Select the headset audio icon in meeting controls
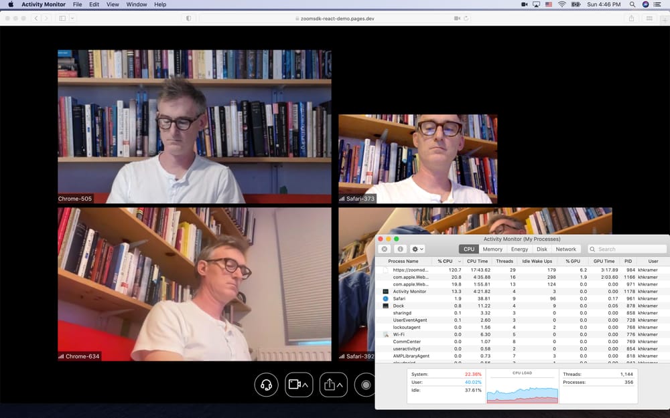 [x=265, y=385]
